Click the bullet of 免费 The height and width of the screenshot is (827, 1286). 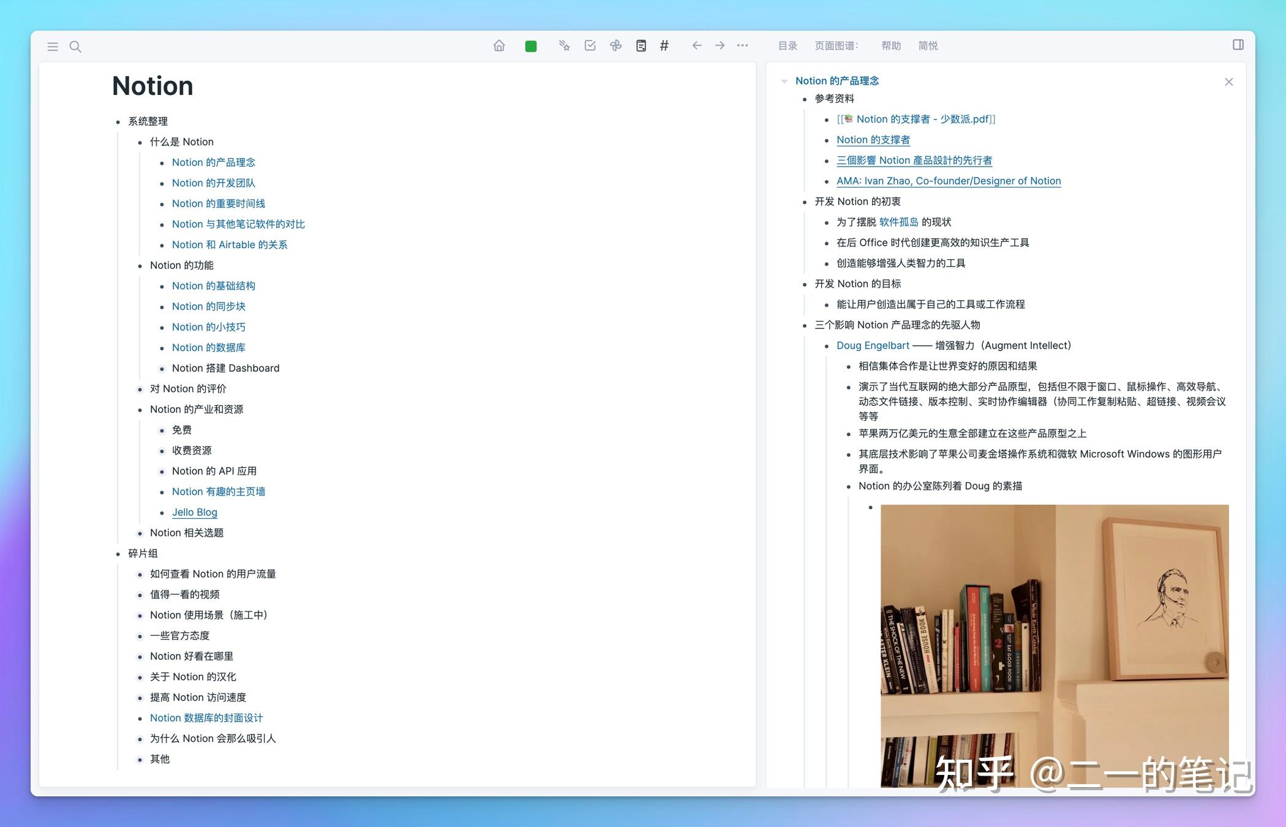tap(162, 431)
